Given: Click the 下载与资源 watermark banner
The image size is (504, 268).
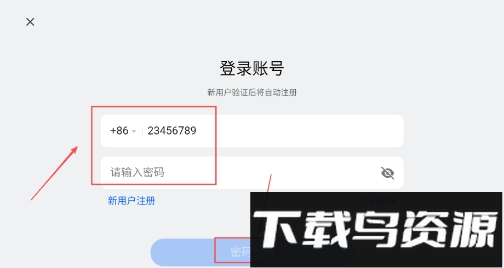Looking at the screenshot, I should tap(376, 230).
